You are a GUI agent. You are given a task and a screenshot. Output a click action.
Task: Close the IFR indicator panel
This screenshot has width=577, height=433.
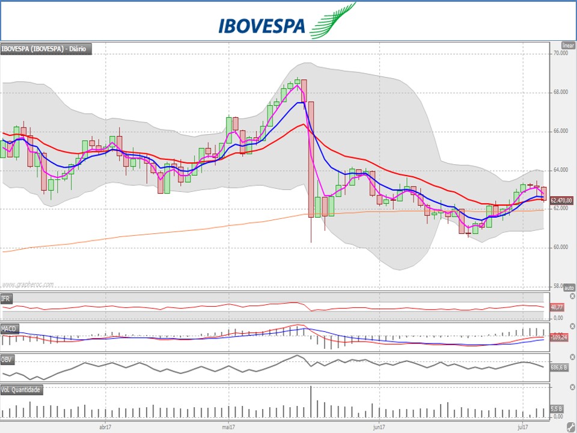point(572,296)
